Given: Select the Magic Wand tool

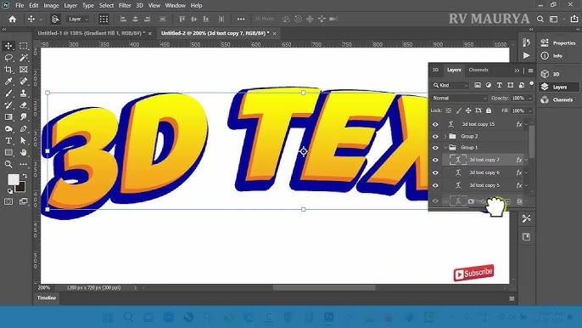Looking at the screenshot, I should pos(24,58).
